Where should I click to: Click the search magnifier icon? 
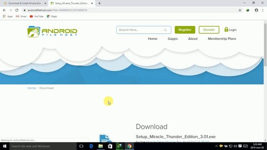click(165, 30)
